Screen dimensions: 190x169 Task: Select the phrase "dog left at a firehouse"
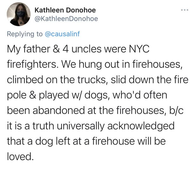(85, 141)
